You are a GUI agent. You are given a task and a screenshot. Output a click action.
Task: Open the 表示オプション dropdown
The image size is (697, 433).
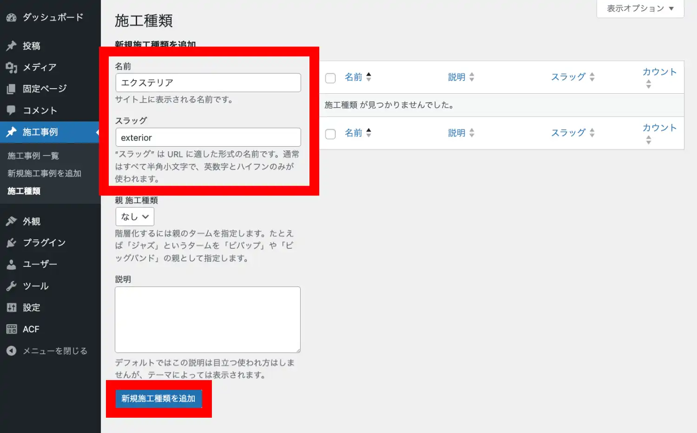tap(640, 8)
